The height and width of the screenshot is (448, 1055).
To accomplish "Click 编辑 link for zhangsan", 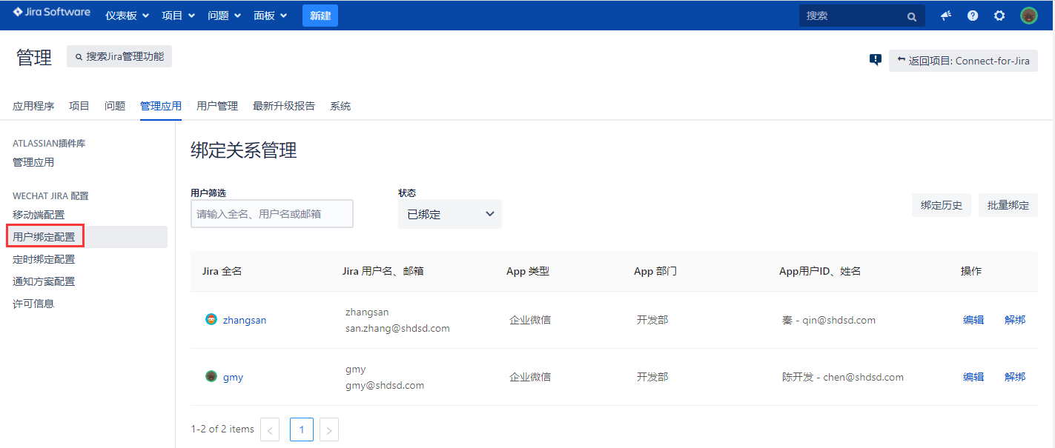I will [x=973, y=320].
